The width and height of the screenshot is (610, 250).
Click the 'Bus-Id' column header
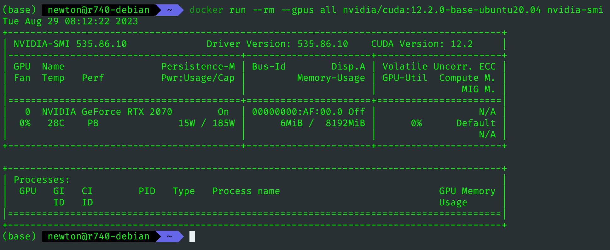(269, 67)
